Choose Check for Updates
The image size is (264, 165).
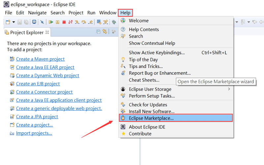pos(176,105)
